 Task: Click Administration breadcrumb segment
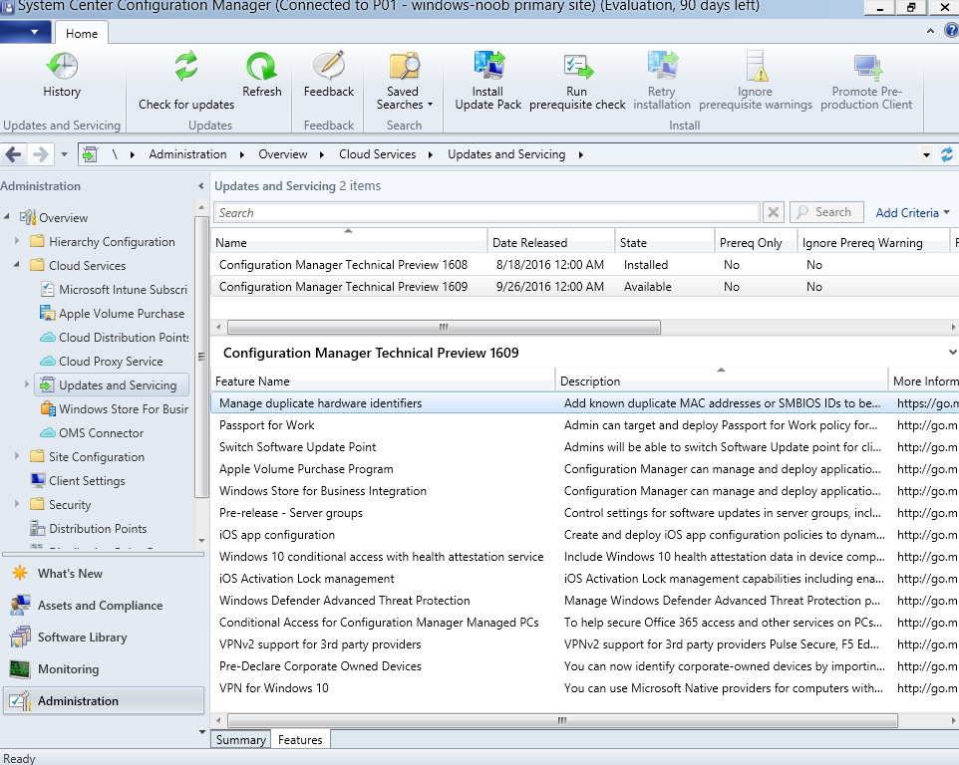pyautogui.click(x=187, y=154)
